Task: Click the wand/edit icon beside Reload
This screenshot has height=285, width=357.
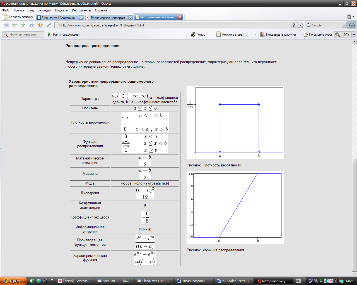Action: [x=49, y=25]
